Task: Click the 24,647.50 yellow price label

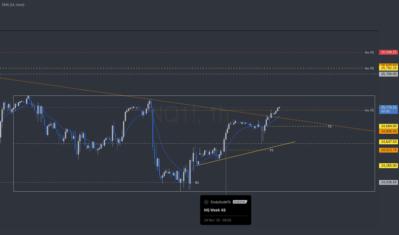Action: pos(388,141)
